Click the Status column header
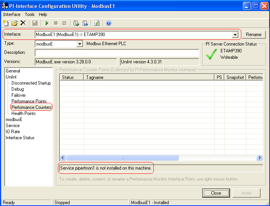 tap(72, 77)
